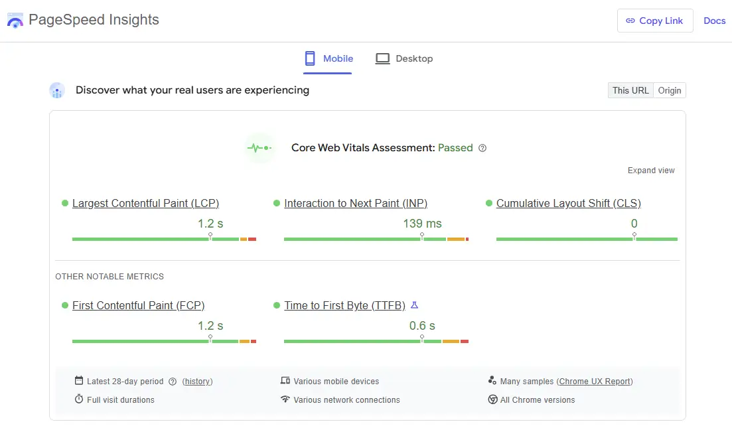Click the real users data chart icon

coord(57,90)
